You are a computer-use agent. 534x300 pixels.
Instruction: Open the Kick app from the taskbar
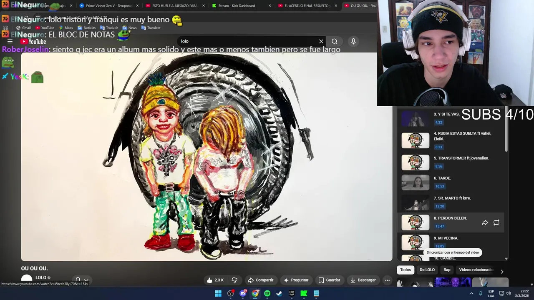(x=304, y=293)
